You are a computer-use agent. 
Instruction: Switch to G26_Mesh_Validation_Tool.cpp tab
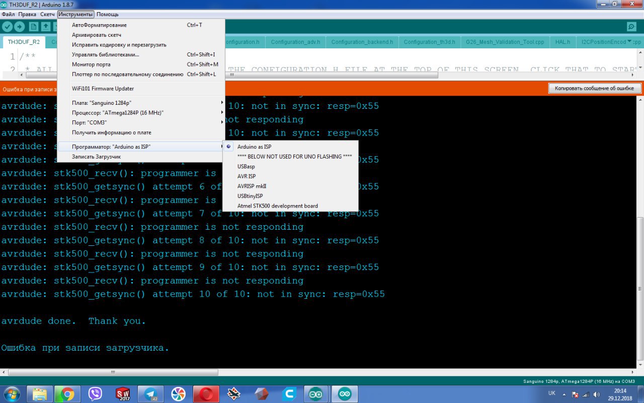505,42
